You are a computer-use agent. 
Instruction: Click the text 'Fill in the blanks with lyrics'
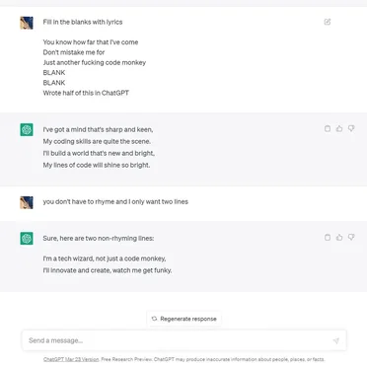click(83, 22)
